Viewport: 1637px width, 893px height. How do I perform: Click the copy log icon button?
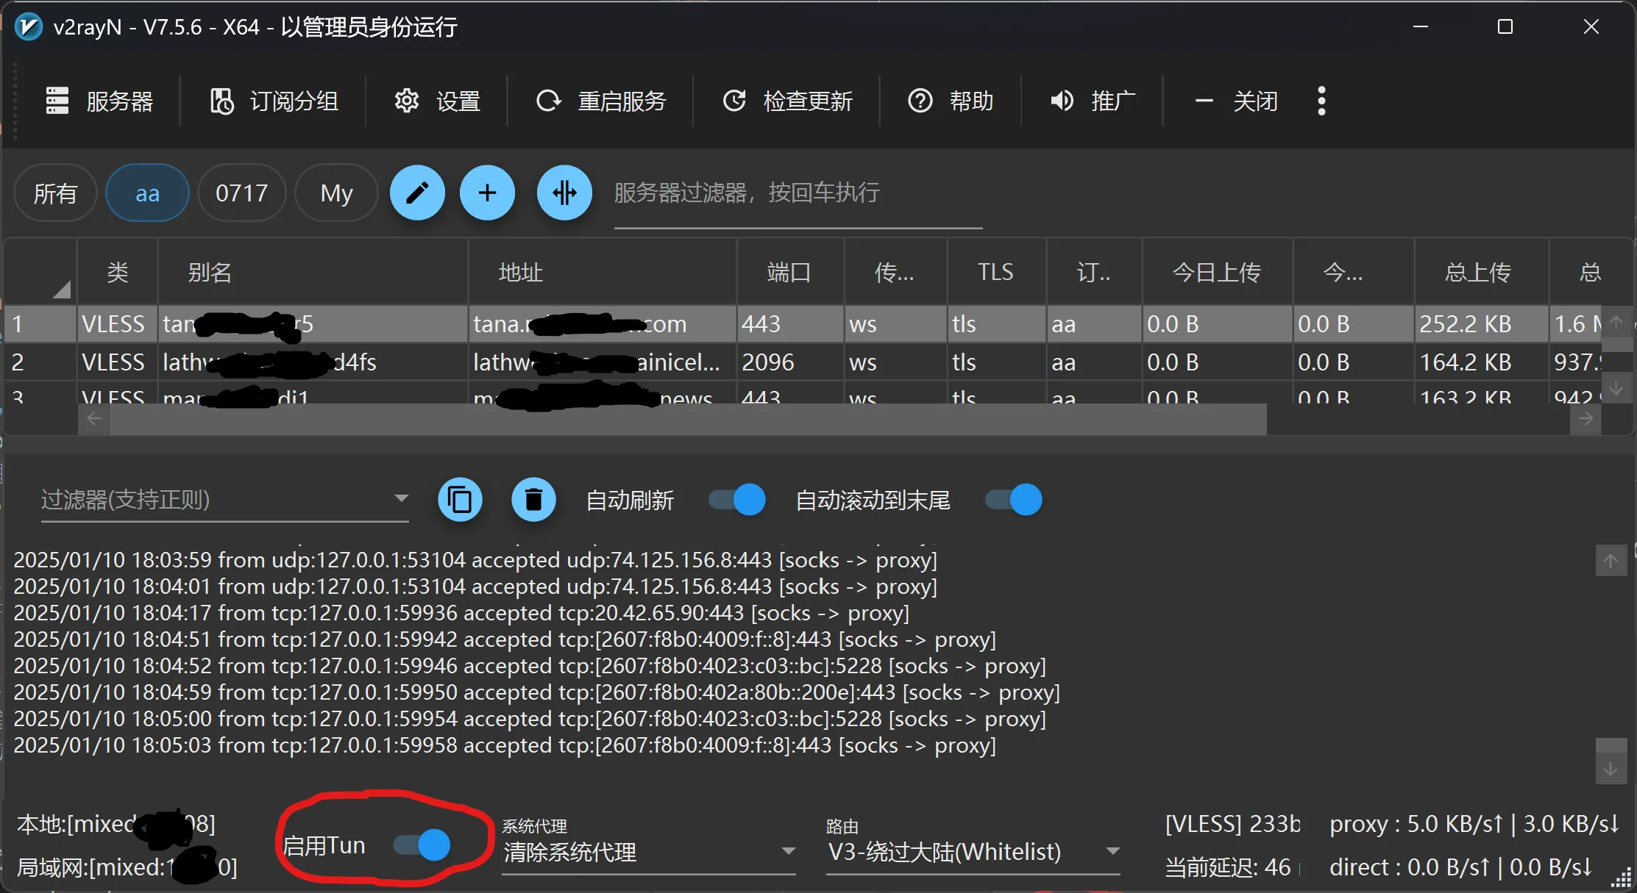point(460,500)
